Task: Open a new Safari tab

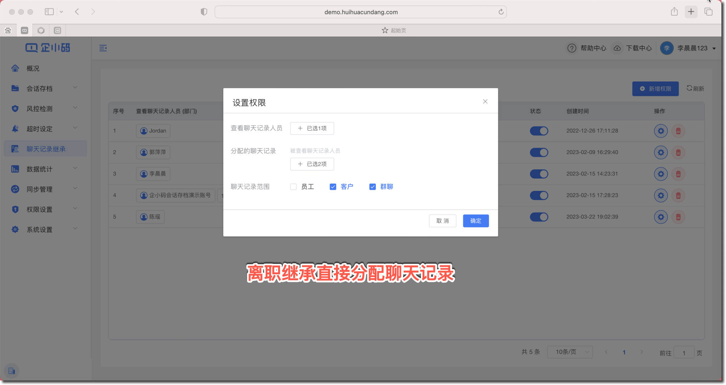Action: (x=691, y=12)
